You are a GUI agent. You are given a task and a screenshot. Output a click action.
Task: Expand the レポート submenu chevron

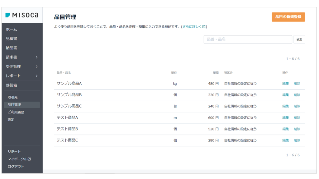coord(36,76)
